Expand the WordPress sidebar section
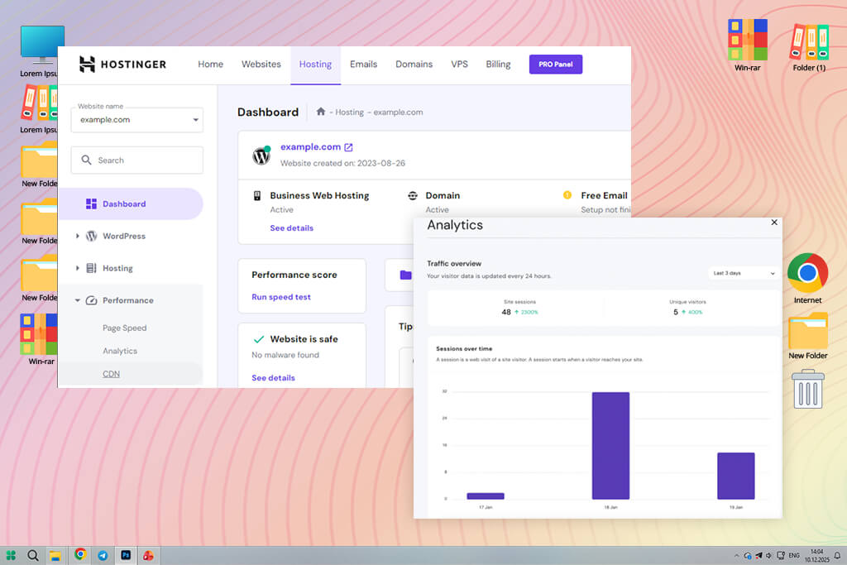This screenshot has width=847, height=565. [77, 236]
